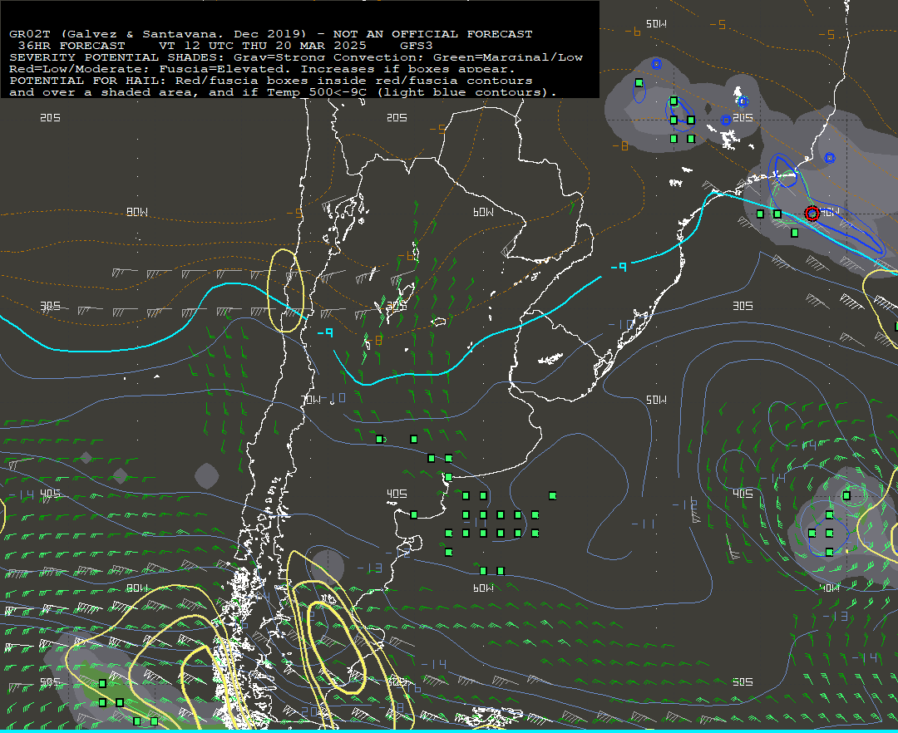Screen dimensions: 898x733
Task: Click the 'POTENTIAL FOR HAIL' legend line
Action: pyautogui.click(x=271, y=80)
